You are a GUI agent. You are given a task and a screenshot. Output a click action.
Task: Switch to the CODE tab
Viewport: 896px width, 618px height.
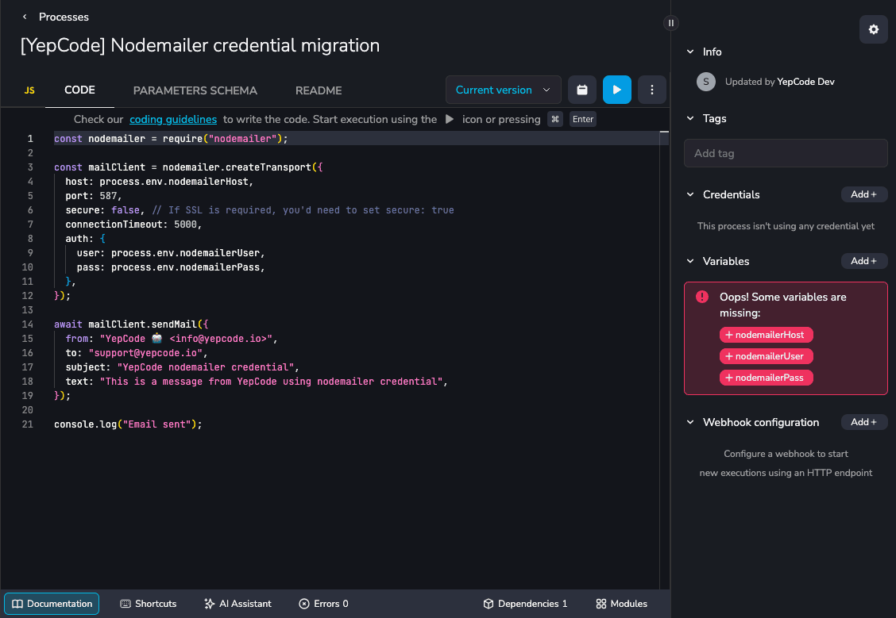pyautogui.click(x=79, y=90)
